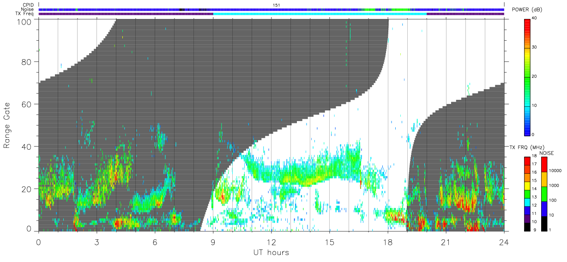Click the 20 tick on the Range Gate axis
Viewport: 567px width, 262px height.
pyautogui.click(x=27, y=189)
